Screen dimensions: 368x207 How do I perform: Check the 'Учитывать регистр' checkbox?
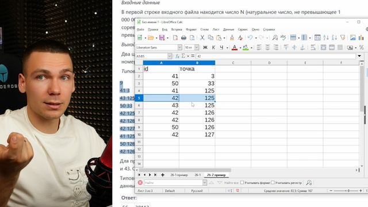click(273, 182)
